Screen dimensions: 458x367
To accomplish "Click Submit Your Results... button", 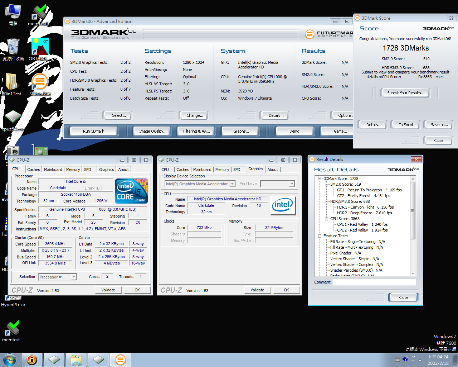I will click(x=406, y=93).
